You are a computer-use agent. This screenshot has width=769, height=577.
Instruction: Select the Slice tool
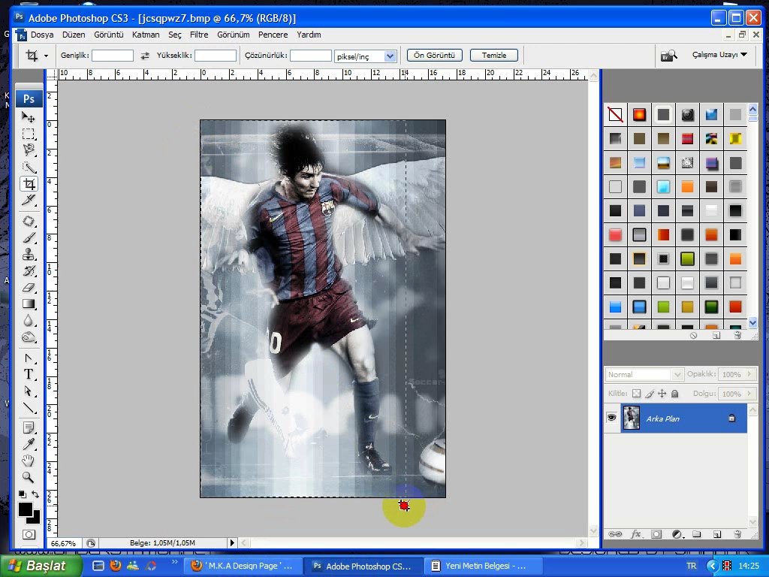click(29, 200)
